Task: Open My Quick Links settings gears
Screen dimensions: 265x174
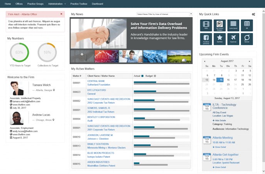Action: point(253,14)
